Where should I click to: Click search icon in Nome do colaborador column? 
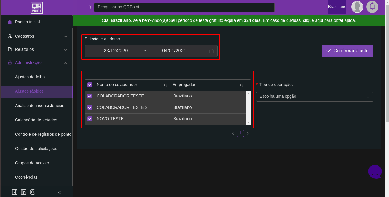(165, 85)
